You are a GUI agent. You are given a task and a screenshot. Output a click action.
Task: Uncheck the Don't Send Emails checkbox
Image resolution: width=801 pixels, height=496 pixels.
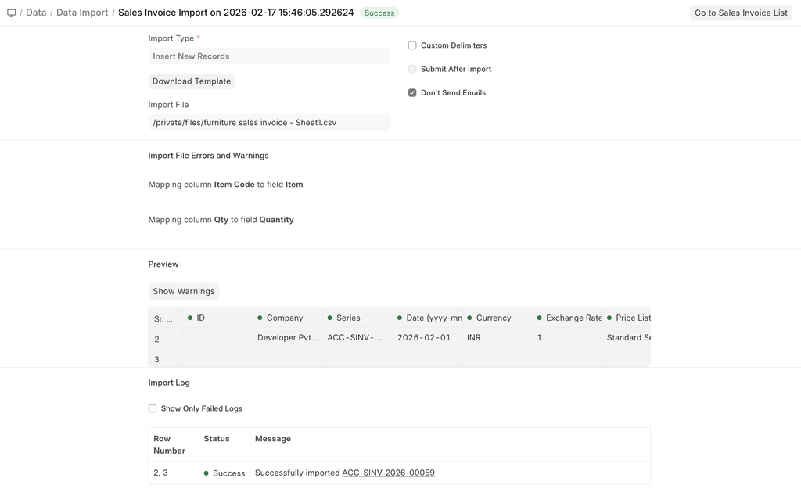point(412,93)
